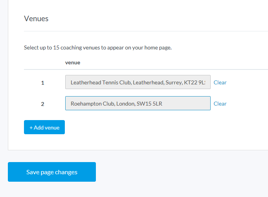Clear the Leatherhead Tennis Club venue
The height and width of the screenshot is (197, 268).
(220, 82)
